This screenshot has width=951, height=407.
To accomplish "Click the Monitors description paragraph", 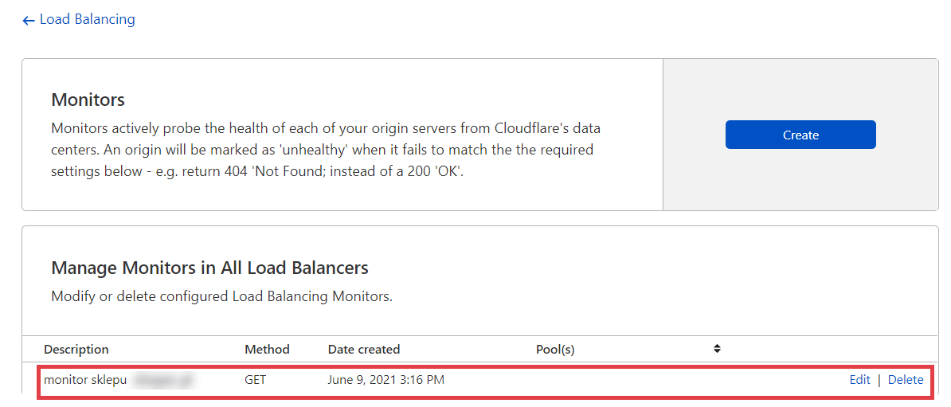I will click(x=327, y=150).
